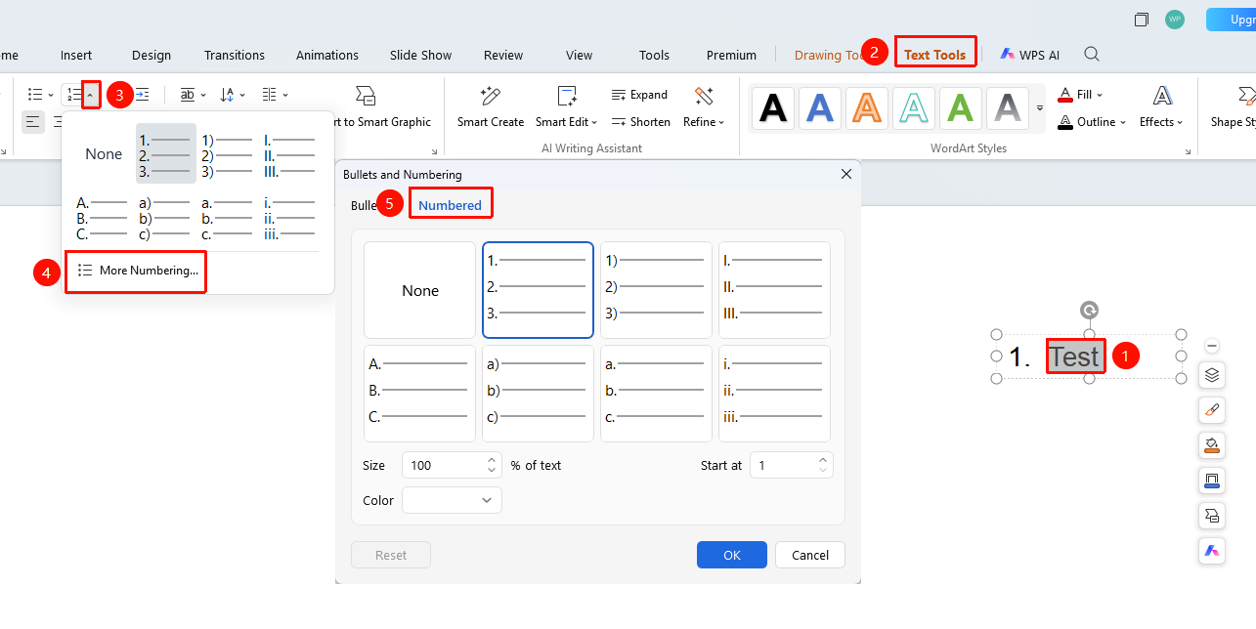Expand the numbering dropdown arrow in the ribbon
Image resolution: width=1256 pixels, height=629 pixels.
click(x=90, y=95)
